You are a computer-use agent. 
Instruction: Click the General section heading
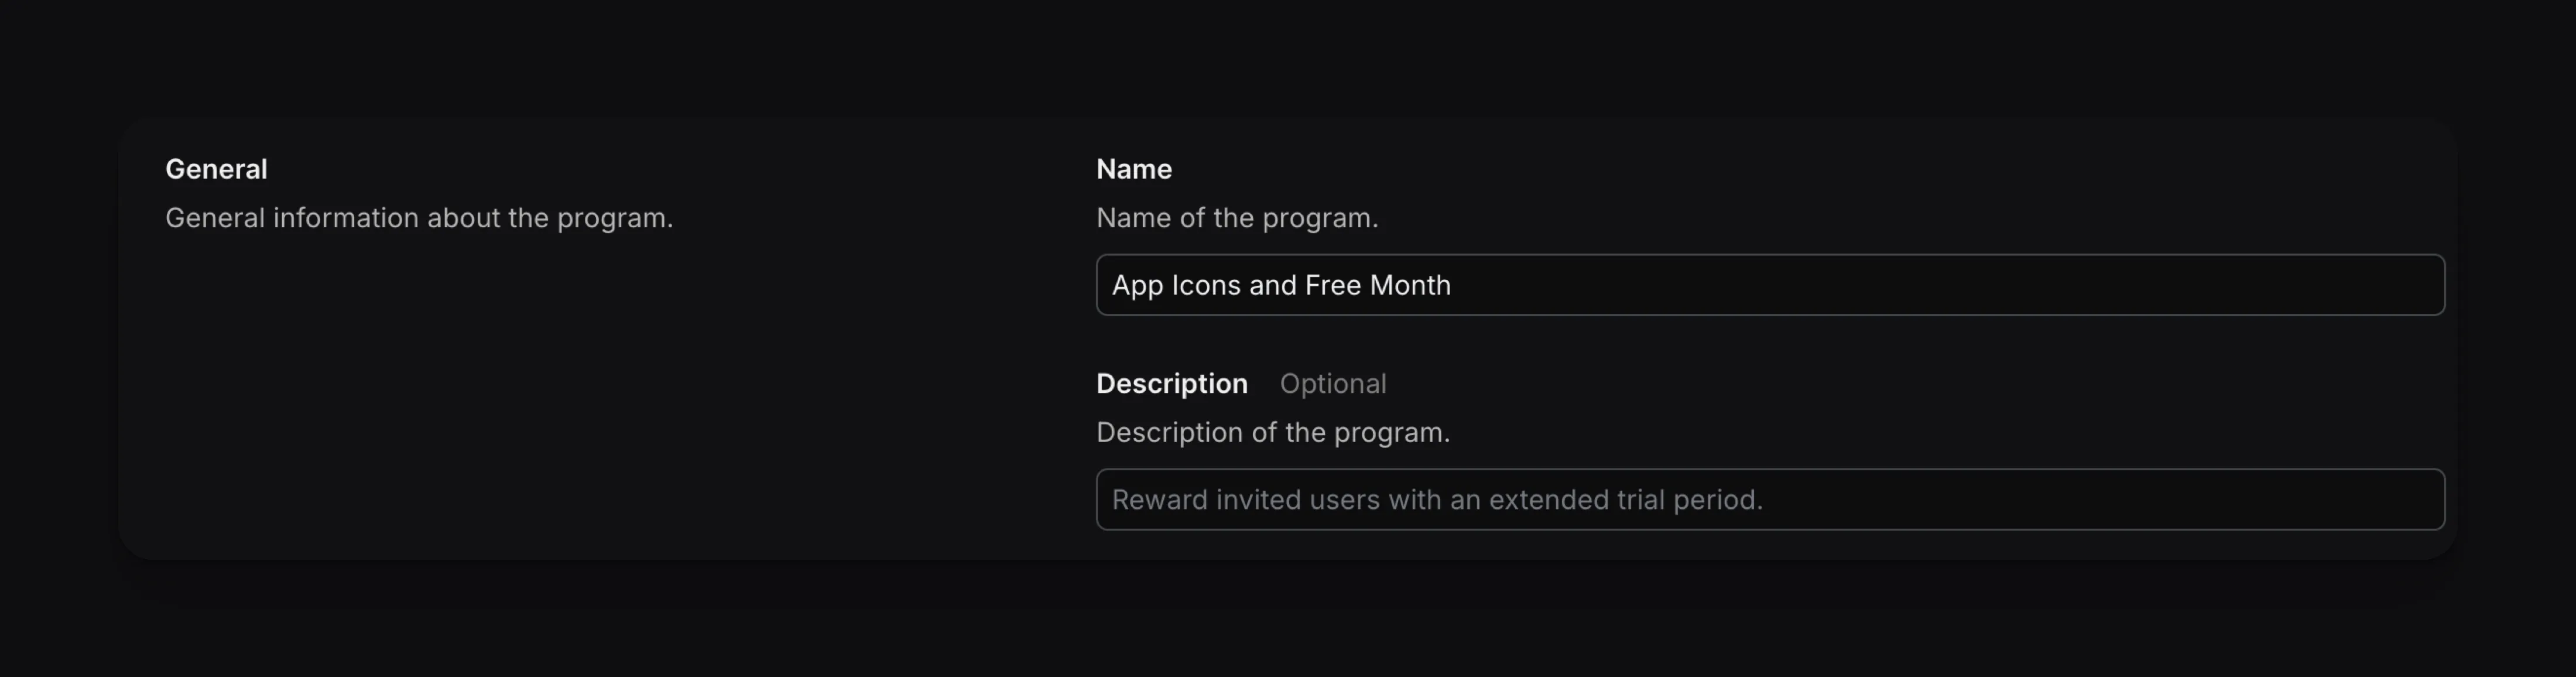(216, 168)
